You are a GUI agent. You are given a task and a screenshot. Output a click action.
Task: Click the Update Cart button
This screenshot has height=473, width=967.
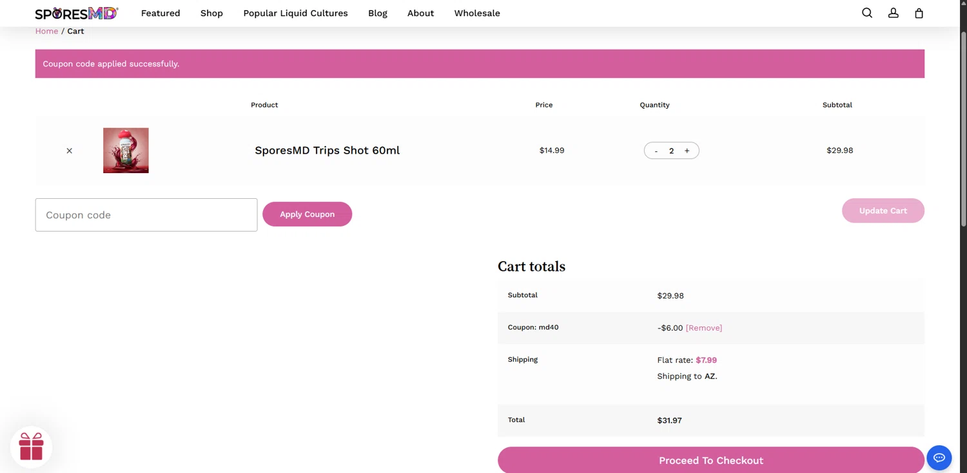883,210
